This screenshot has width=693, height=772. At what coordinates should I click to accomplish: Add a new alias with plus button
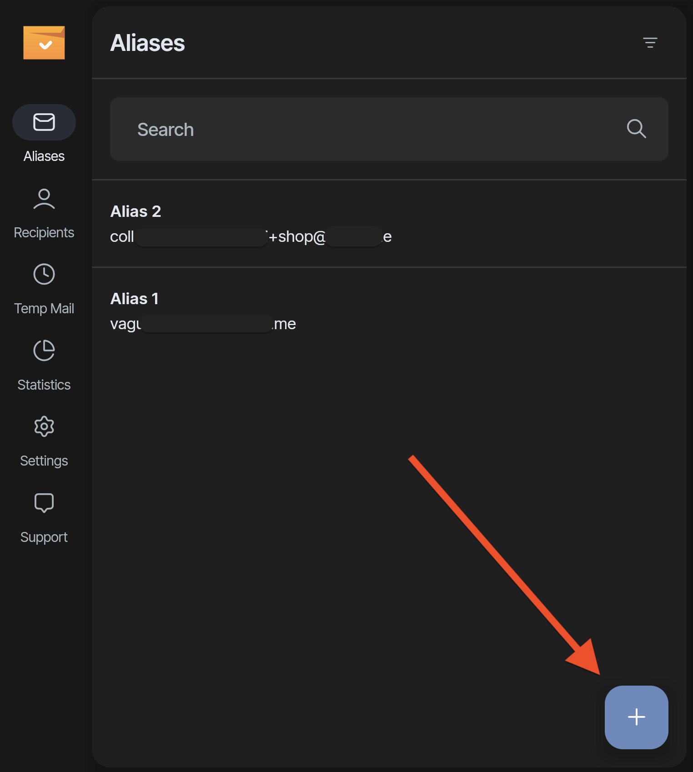636,717
